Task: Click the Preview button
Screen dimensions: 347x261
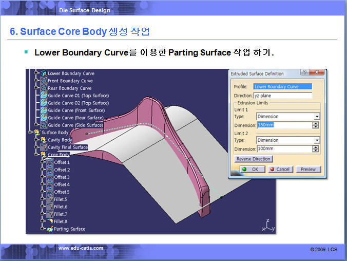Action: (x=308, y=169)
